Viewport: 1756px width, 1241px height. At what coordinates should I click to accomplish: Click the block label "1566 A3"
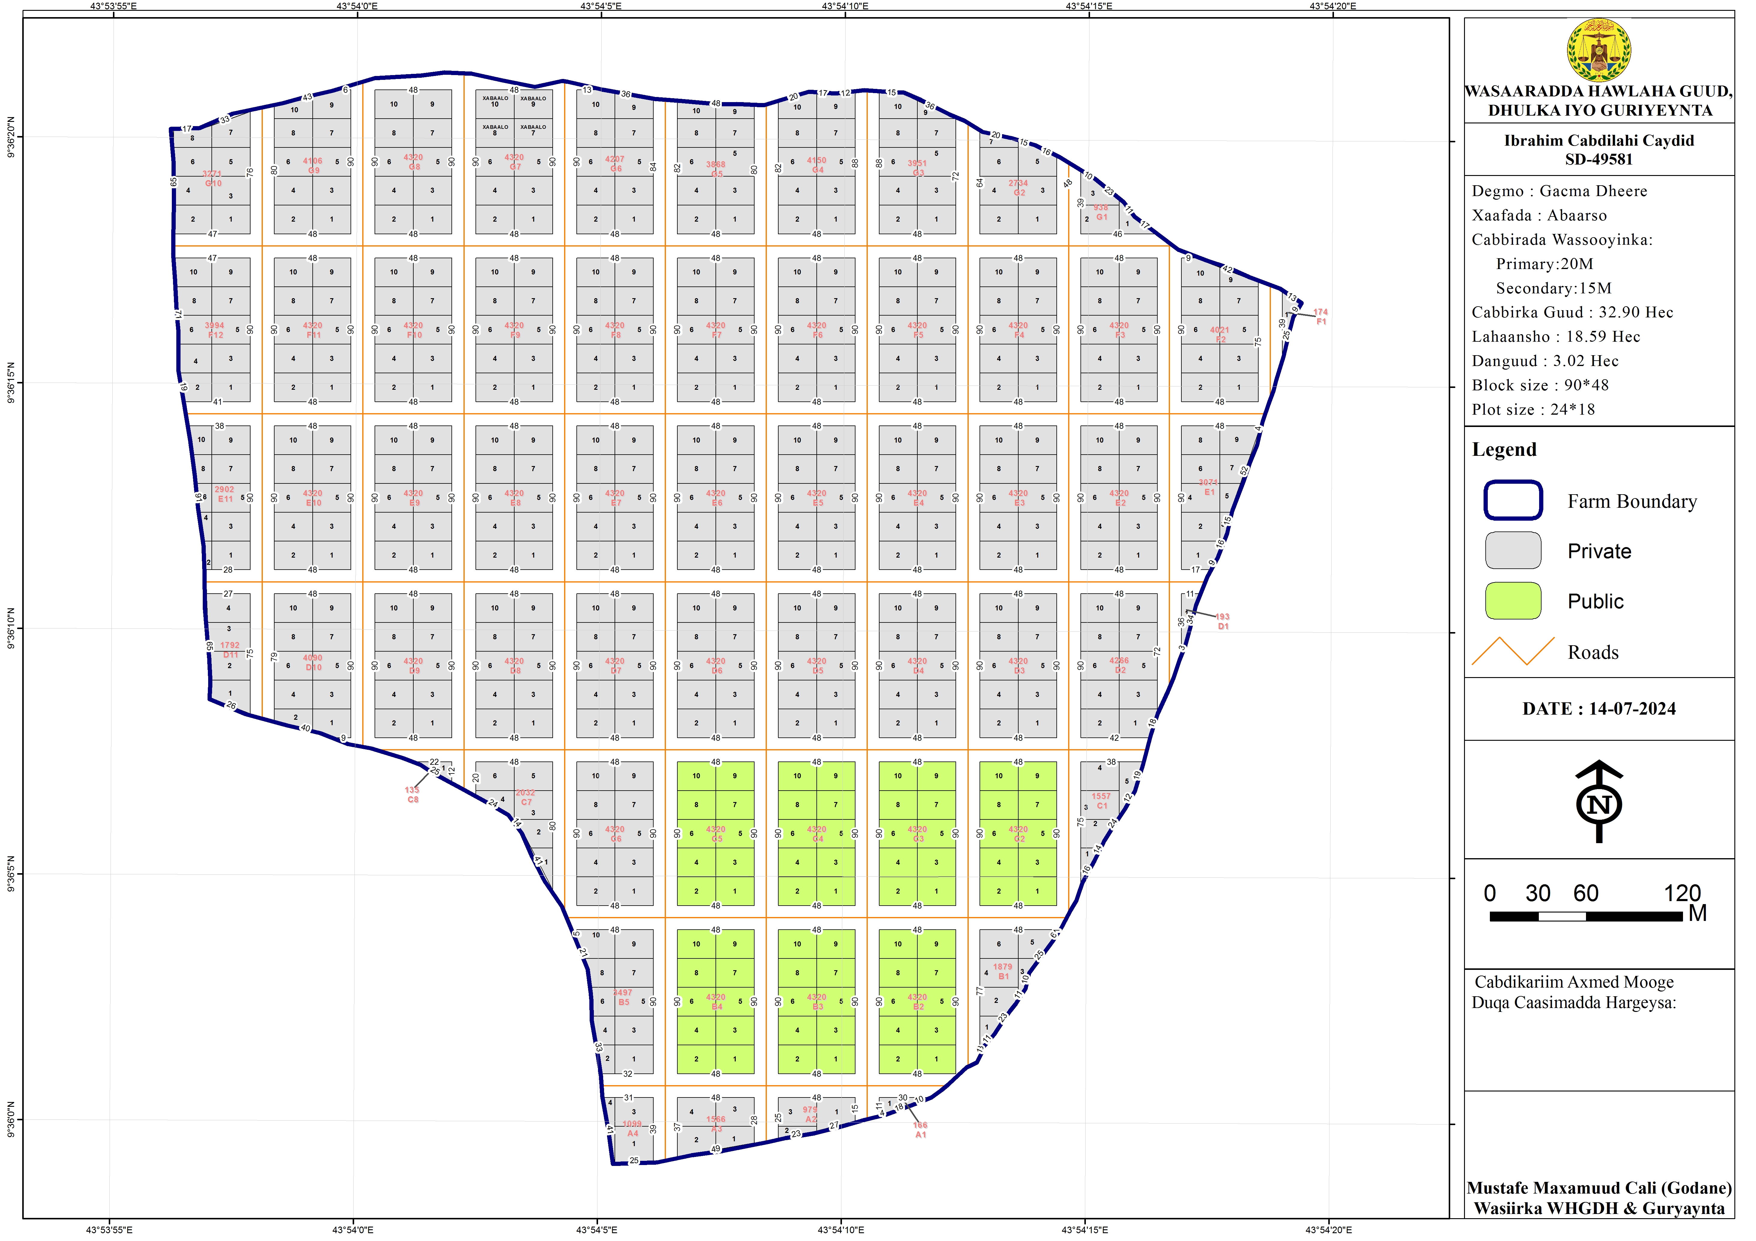[716, 1124]
